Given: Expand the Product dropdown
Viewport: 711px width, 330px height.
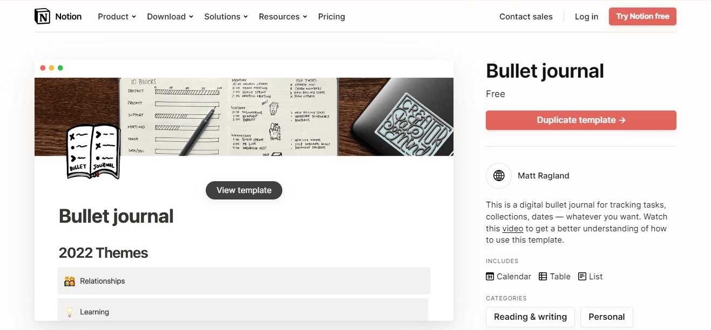Looking at the screenshot, I should pos(116,17).
